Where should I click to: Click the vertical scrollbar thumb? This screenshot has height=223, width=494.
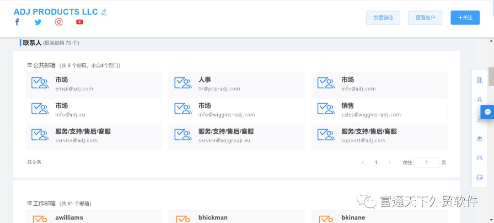pyautogui.click(x=491, y=76)
